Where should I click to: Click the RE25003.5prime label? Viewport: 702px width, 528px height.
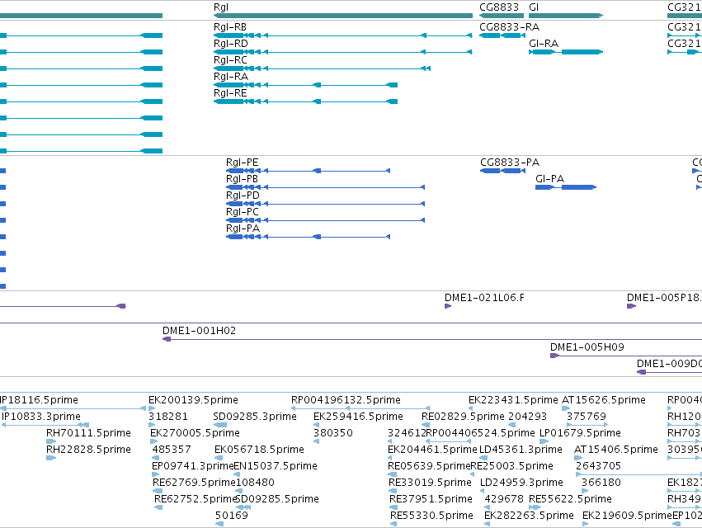click(x=512, y=466)
